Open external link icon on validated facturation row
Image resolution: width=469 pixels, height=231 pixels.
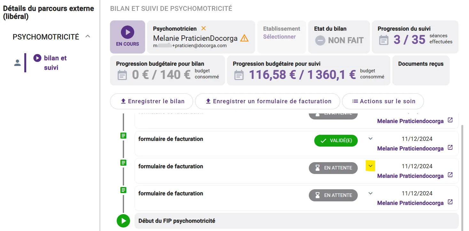click(x=450, y=148)
